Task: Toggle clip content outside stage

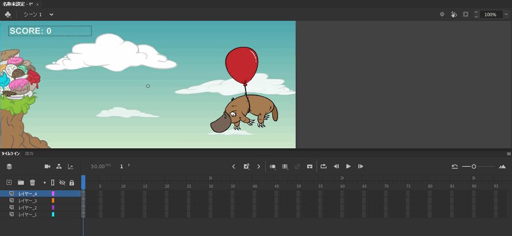Action: [465, 14]
